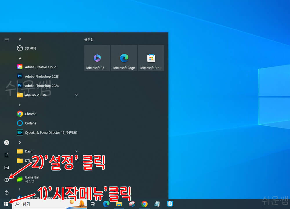Open Settings via the sidebar gear

[x=6, y=180]
